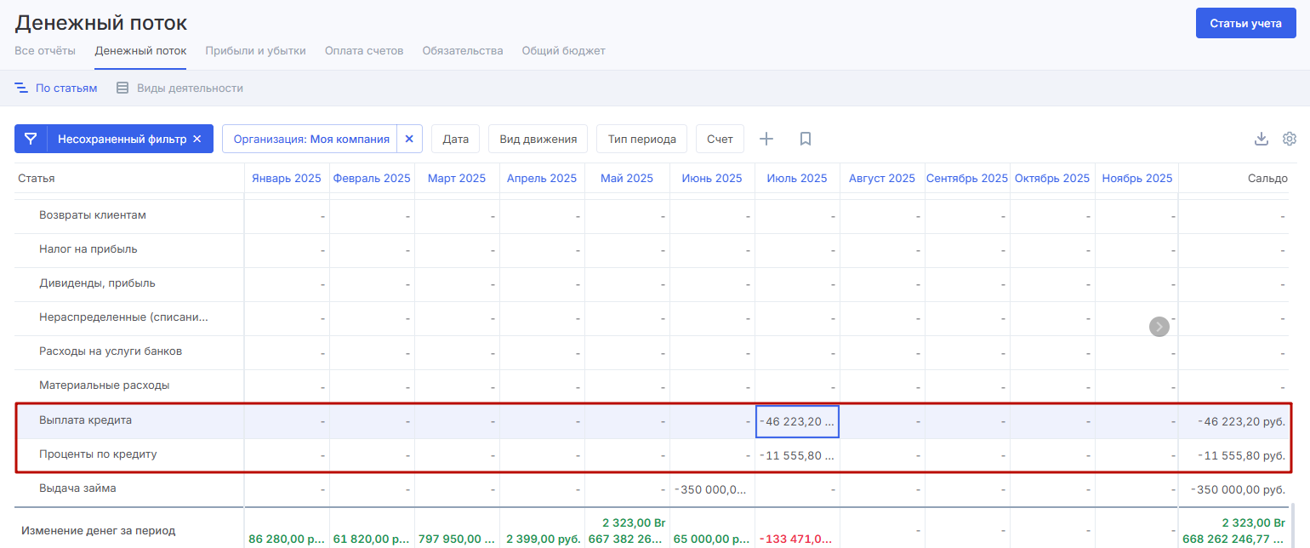Viewport: 1310px width, 548px height.
Task: Switch to По статьям view
Action: click(x=56, y=88)
